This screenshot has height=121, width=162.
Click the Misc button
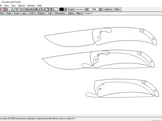point(117,9)
